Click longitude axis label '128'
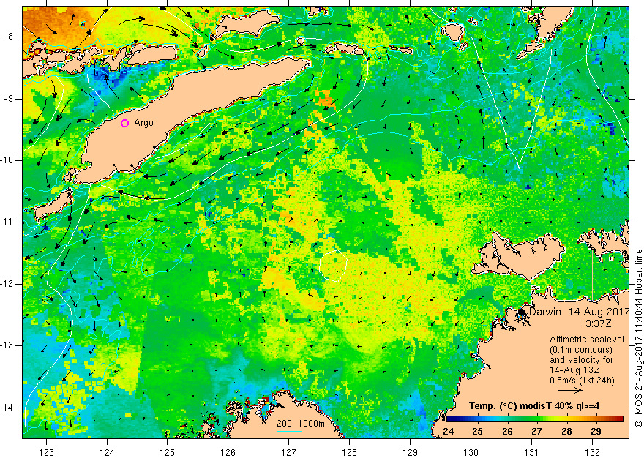644x461 pixels. click(x=350, y=452)
